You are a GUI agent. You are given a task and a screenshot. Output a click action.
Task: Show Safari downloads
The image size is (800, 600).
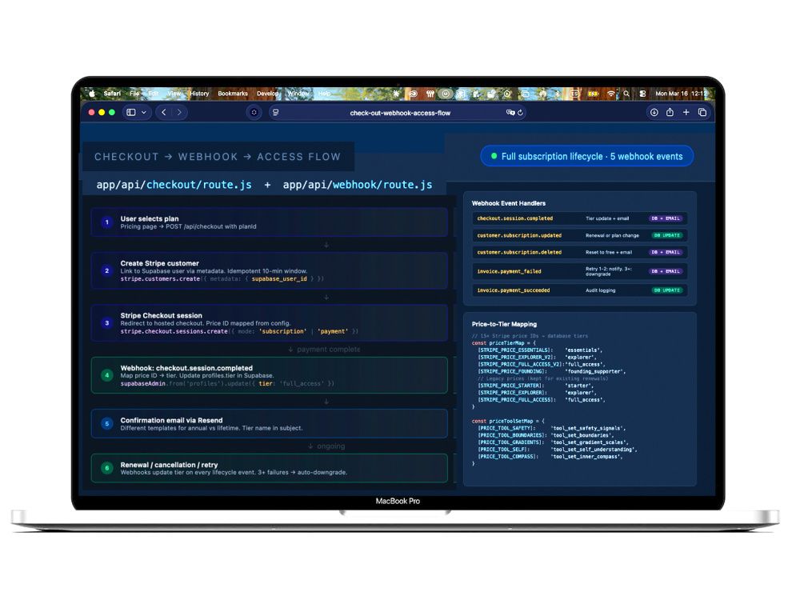(654, 112)
